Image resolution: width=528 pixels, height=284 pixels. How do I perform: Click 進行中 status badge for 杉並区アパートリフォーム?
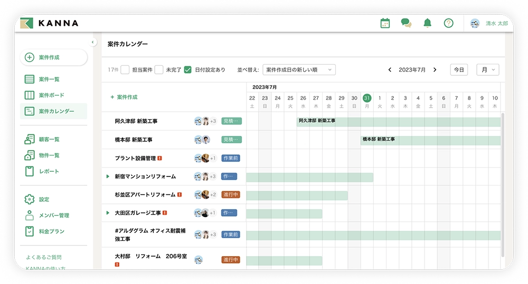231,194
